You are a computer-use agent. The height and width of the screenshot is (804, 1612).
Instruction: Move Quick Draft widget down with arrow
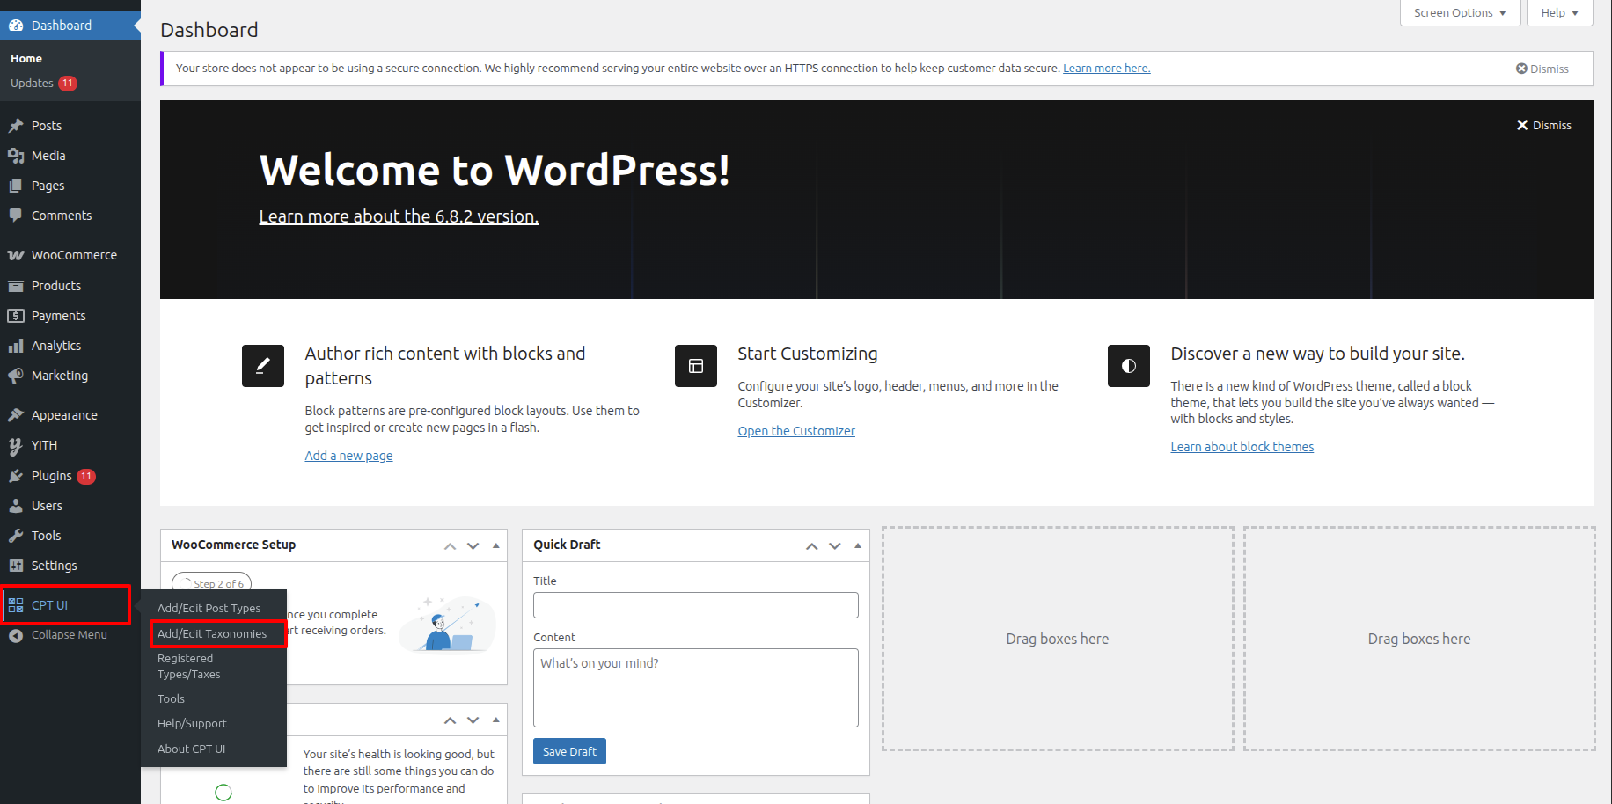[x=835, y=546]
